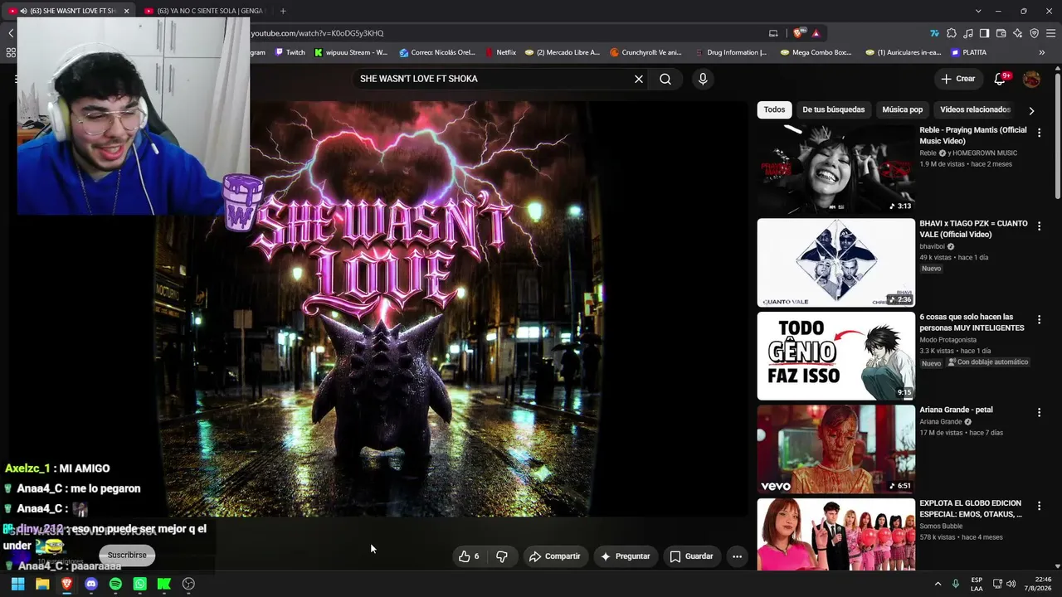Switch to the SHE WASN'T LOVE browser tab
1062x597 pixels.
coord(66,11)
